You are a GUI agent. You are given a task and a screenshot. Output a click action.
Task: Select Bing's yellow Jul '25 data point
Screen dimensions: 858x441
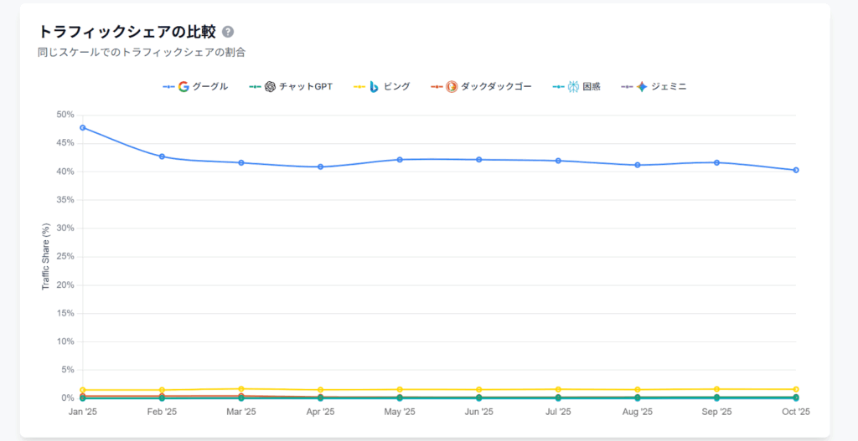pyautogui.click(x=558, y=389)
